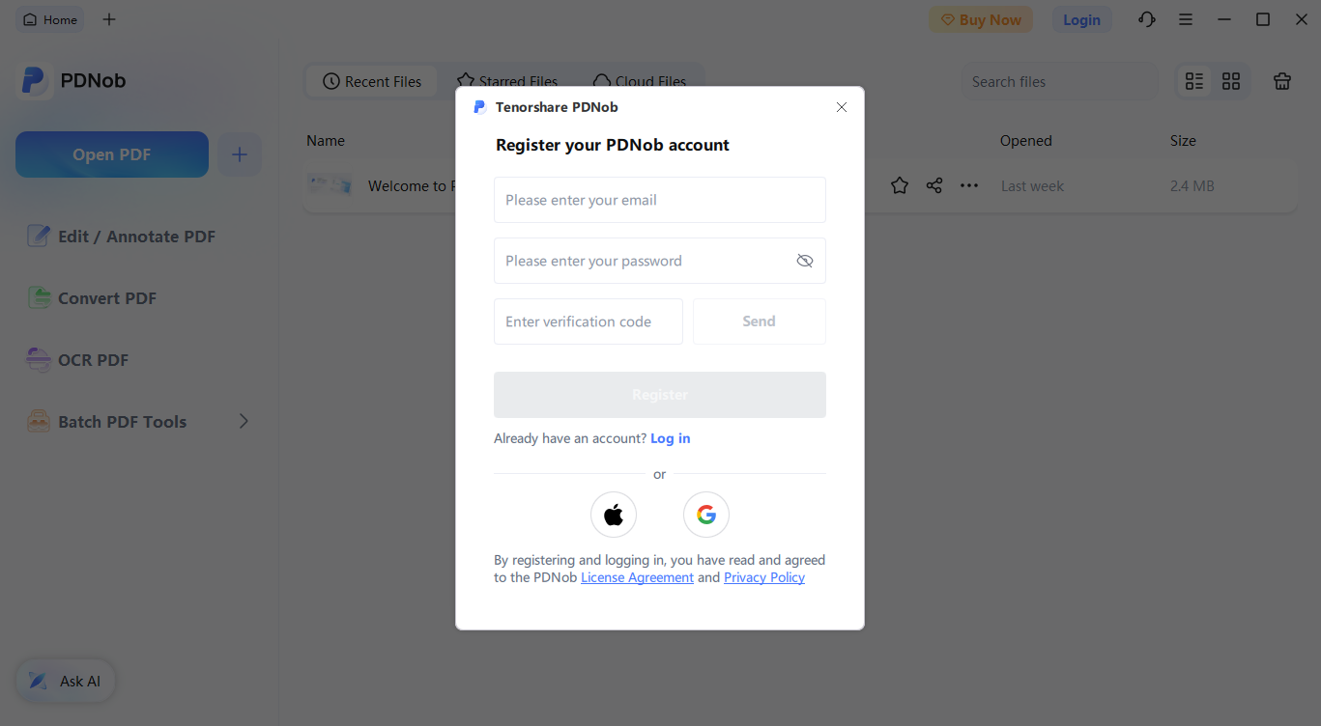The width and height of the screenshot is (1321, 726).
Task: Open the PDNob Privacy Policy
Action: click(x=763, y=576)
